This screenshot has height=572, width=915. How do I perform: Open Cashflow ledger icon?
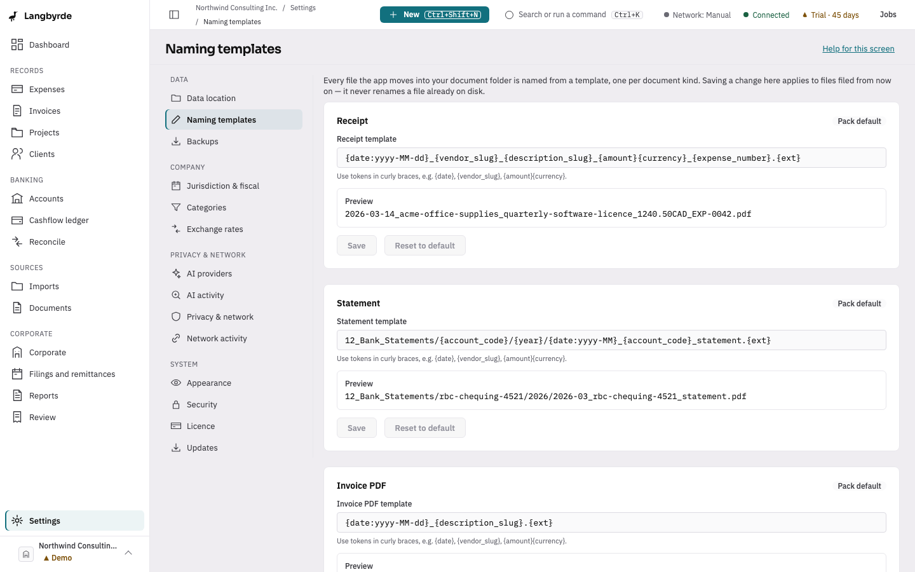(17, 221)
